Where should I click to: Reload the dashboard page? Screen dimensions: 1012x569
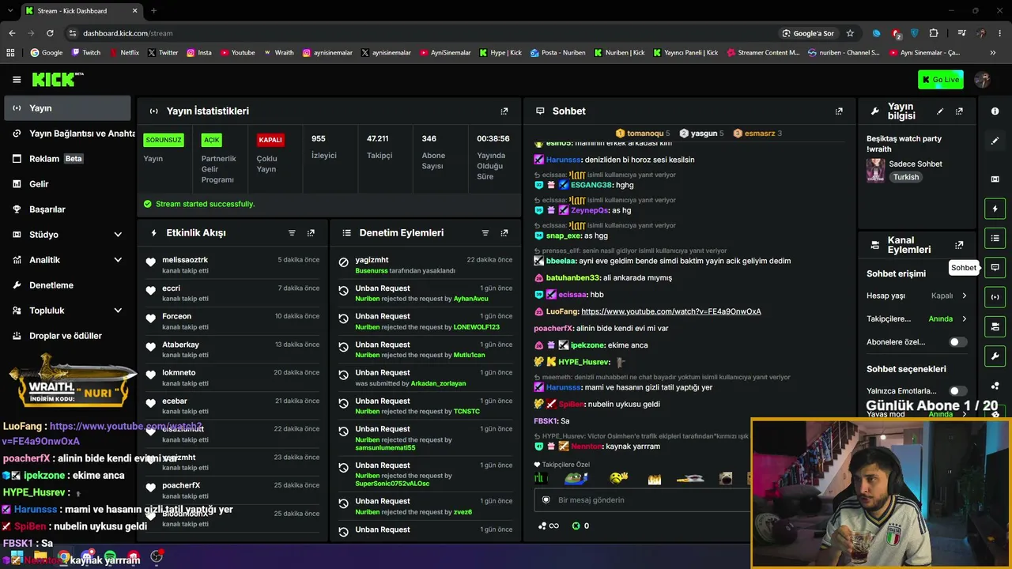click(x=50, y=33)
